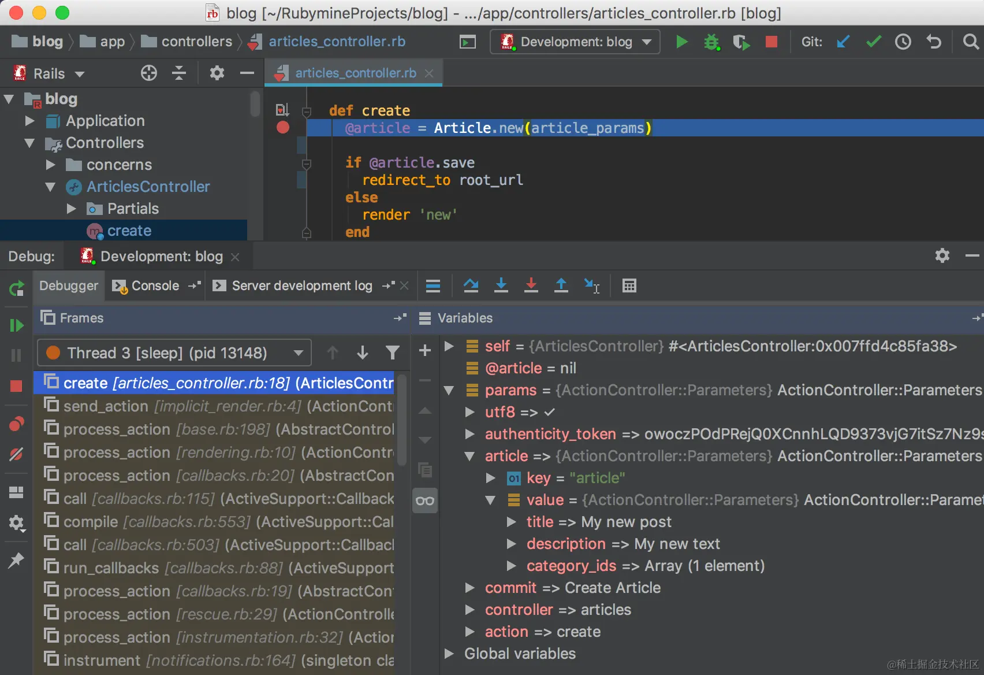Toggle the breakpoint on the @article line

[x=283, y=127]
